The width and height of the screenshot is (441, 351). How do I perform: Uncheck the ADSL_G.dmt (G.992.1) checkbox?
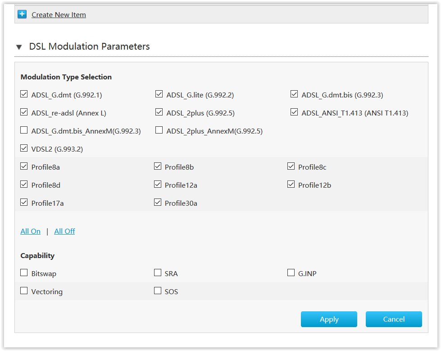point(24,94)
